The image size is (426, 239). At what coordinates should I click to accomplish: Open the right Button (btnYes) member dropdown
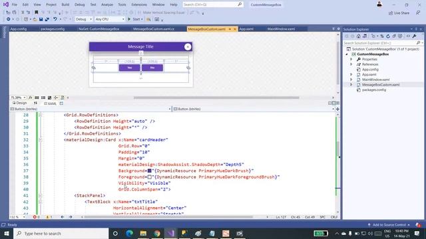[x=333, y=109]
